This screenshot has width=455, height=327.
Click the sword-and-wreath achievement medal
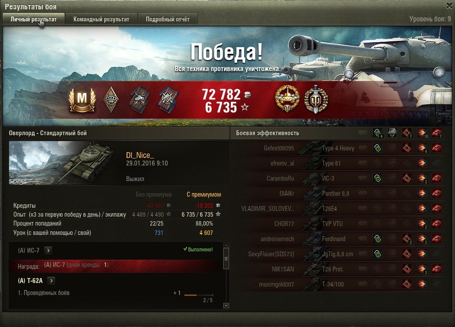[316, 99]
